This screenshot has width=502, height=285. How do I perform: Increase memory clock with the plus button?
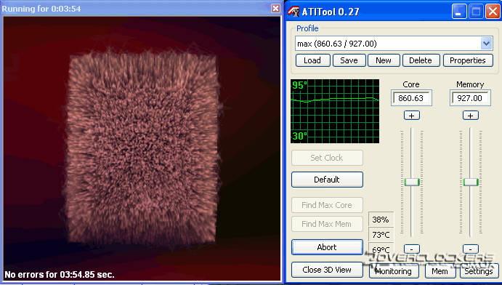point(471,116)
